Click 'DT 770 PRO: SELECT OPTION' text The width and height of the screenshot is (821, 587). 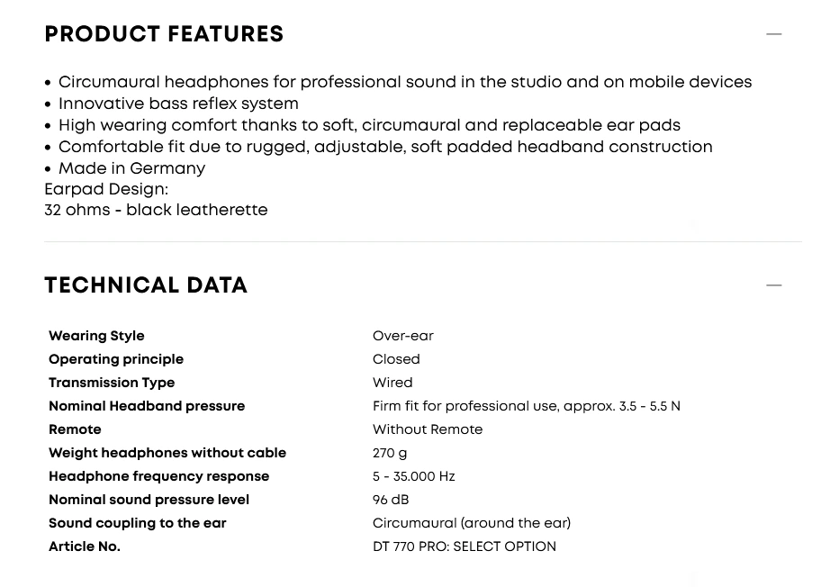465,546
